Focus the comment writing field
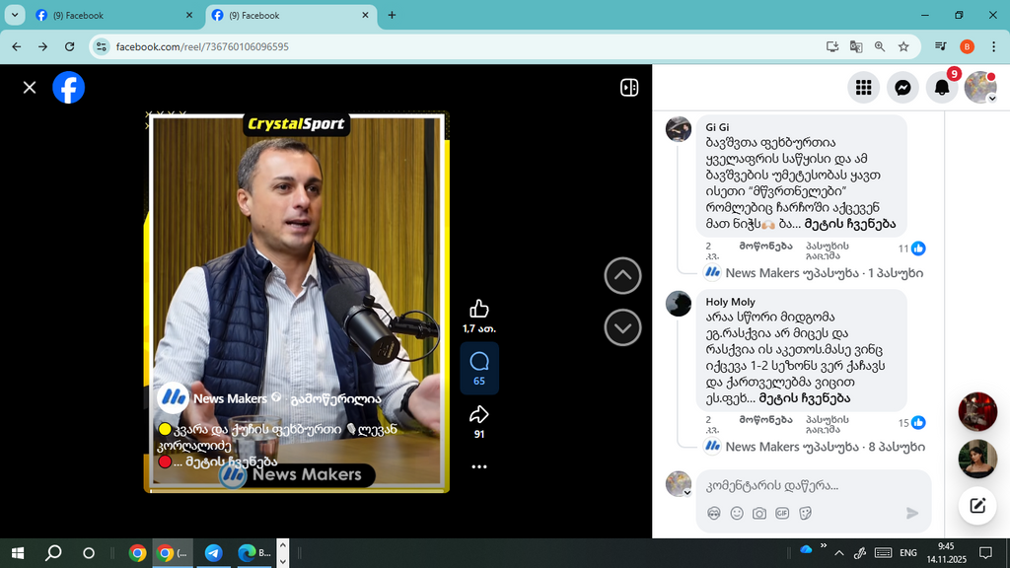 (814, 485)
